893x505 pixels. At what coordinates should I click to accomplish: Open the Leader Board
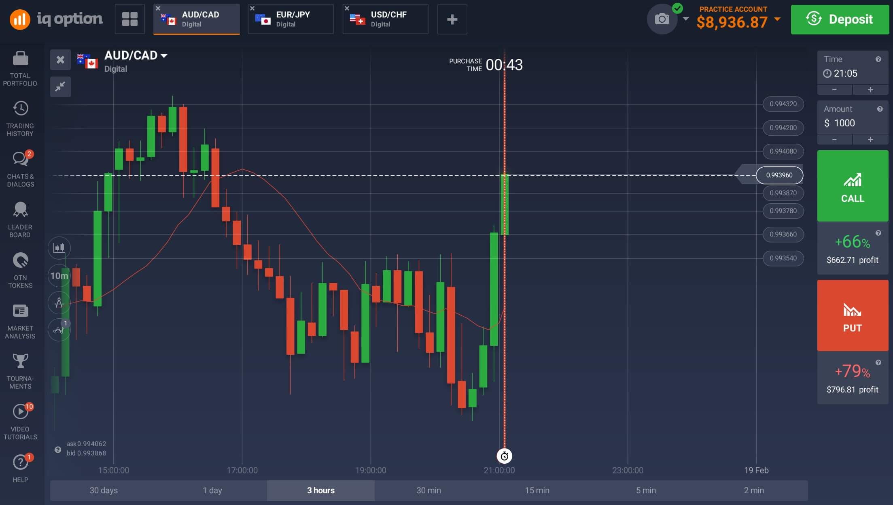(20, 220)
